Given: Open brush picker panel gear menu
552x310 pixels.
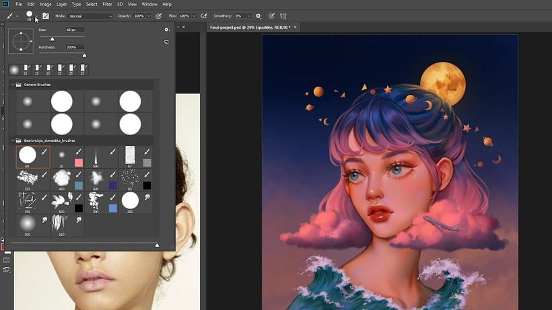Looking at the screenshot, I should click(x=166, y=30).
